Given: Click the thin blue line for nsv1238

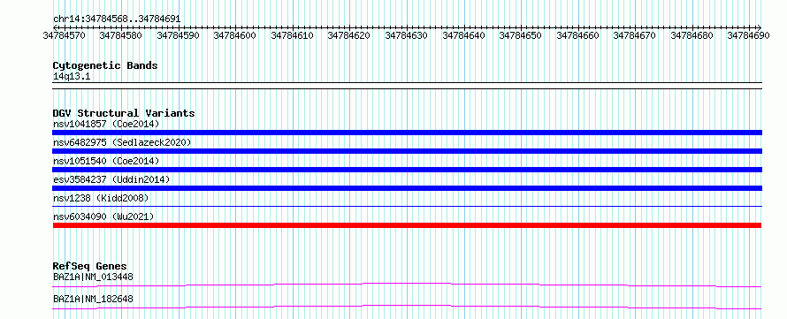Looking at the screenshot, I should [x=407, y=206].
